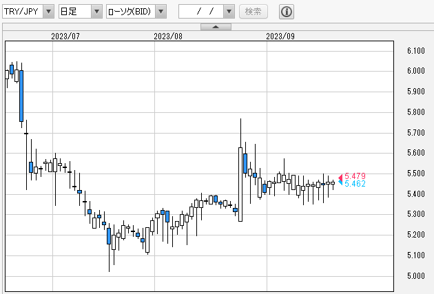The width and height of the screenshot is (434, 294).
Task: Click the 5.400 price axis label
Action: coord(416,194)
